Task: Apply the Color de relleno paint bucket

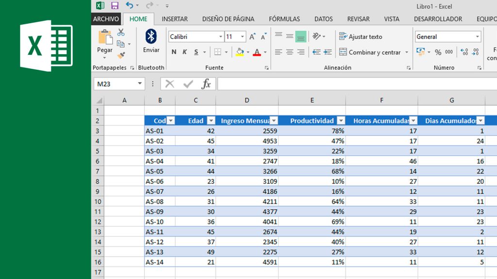Action: 241,52
